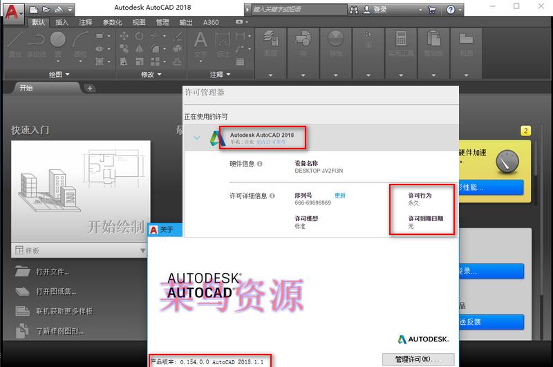
Task: Click the 更改许可类型 link in license manager
Action: [x=271, y=142]
